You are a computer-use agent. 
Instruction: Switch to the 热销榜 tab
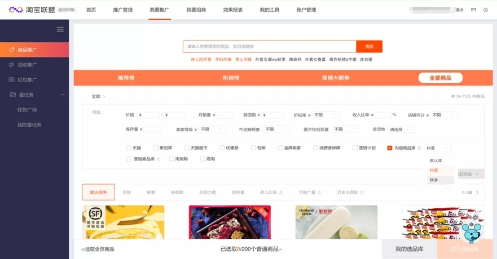(x=231, y=78)
